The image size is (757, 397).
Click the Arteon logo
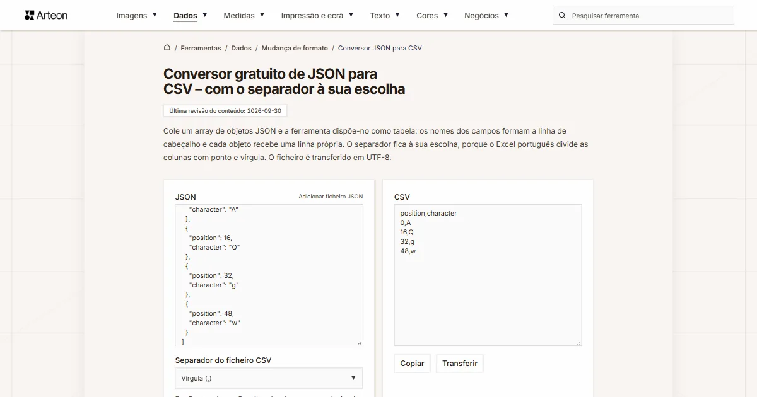[46, 15]
